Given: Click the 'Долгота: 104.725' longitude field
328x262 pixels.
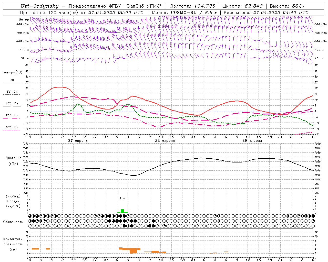Looking at the screenshot, I should pyautogui.click(x=192, y=6).
